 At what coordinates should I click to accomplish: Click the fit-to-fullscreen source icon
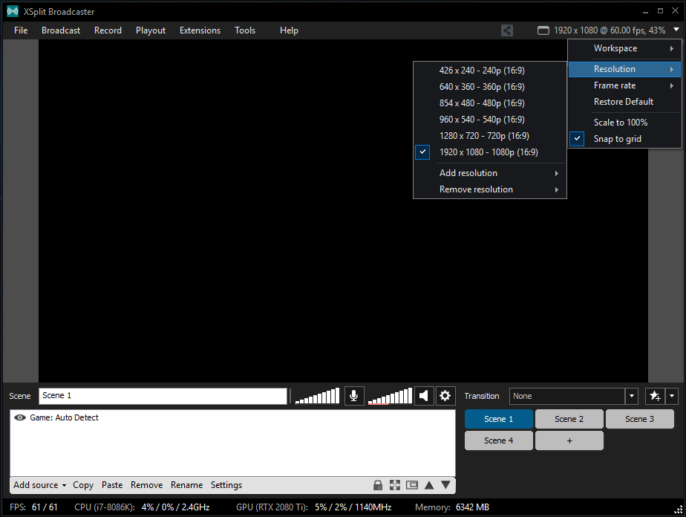pos(394,484)
